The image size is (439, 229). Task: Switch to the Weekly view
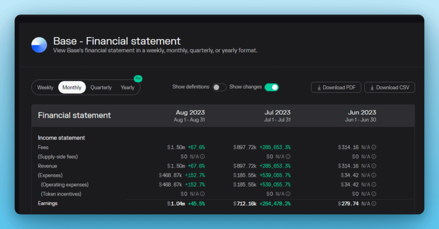pos(45,88)
